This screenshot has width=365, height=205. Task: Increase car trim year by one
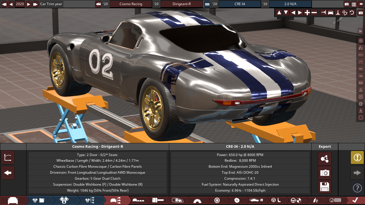(29, 4)
